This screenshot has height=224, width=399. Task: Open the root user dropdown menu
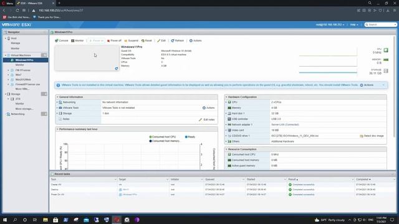pos(330,25)
